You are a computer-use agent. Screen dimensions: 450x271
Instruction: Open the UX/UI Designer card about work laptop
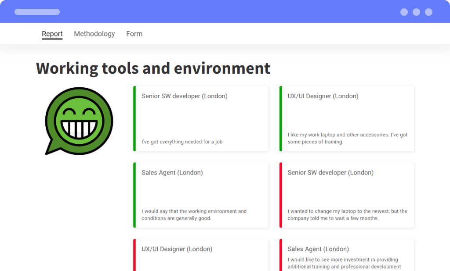click(347, 118)
